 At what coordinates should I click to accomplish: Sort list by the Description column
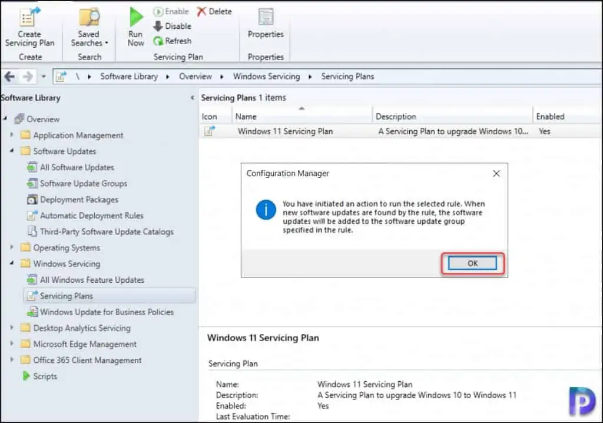pos(452,116)
